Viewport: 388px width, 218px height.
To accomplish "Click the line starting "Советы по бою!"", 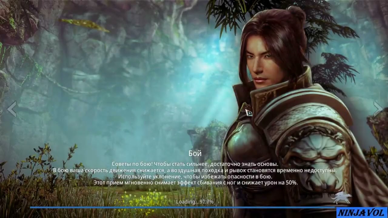I will point(195,164).
